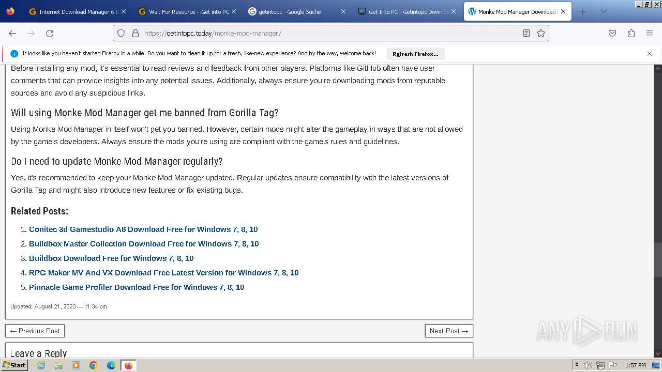Viewport: 662px width, 372px height.
Task: Show hidden system tray icons arrow
Action: [x=577, y=365]
